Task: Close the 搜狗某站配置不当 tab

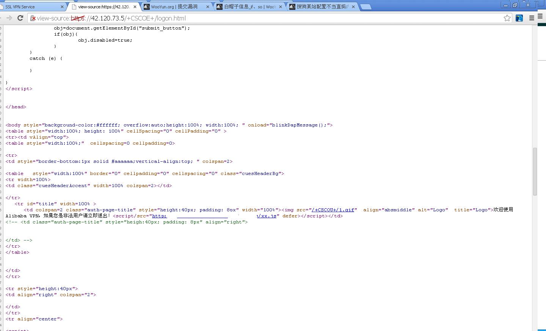Action: point(353,7)
